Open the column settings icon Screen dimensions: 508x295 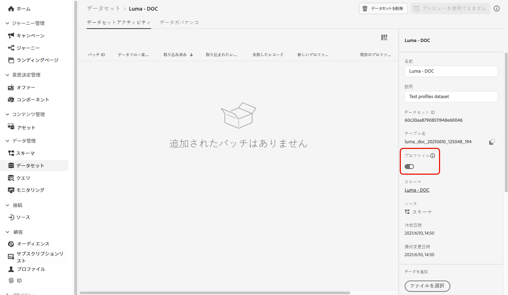point(384,37)
